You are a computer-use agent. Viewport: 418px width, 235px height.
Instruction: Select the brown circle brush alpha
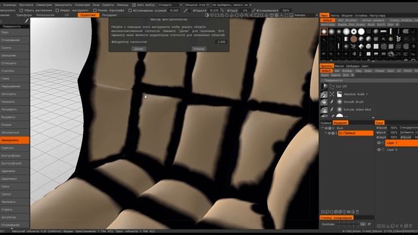click(354, 39)
